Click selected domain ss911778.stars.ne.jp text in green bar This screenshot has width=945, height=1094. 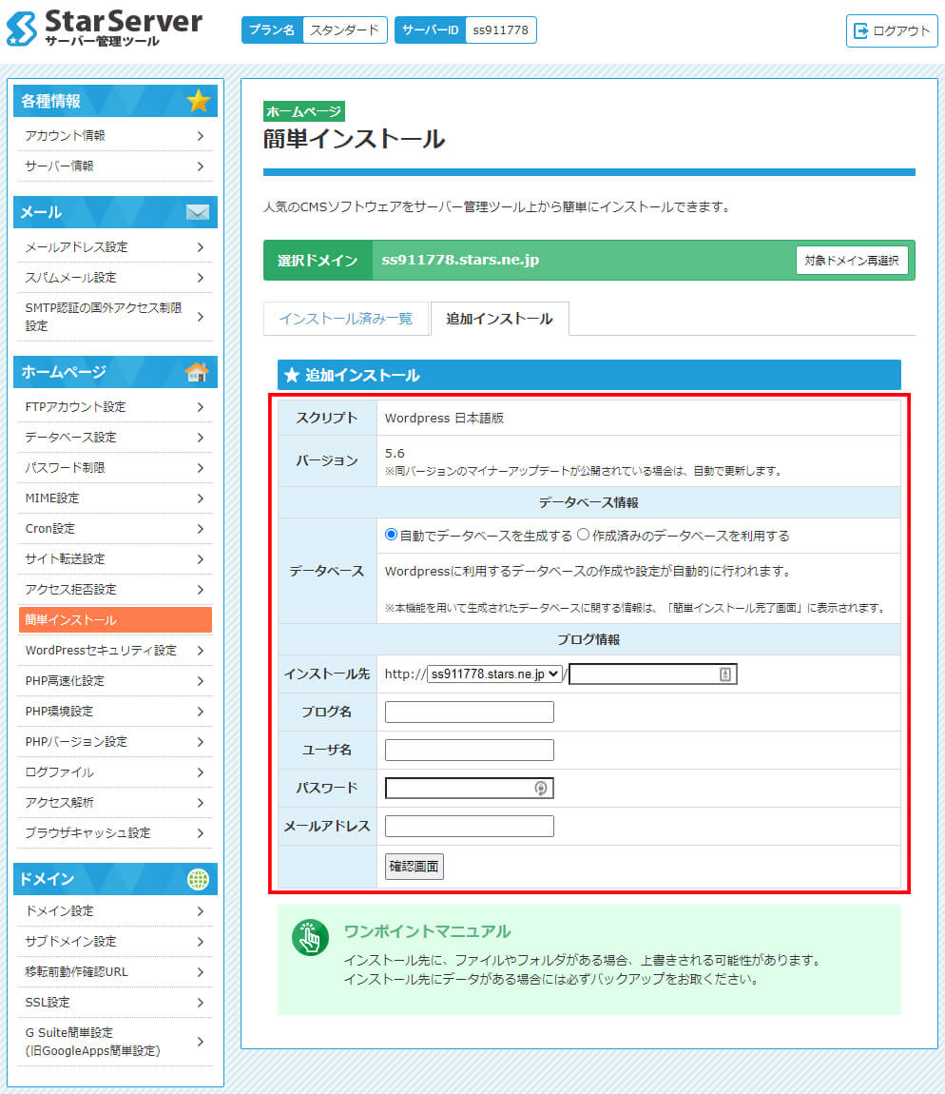click(460, 260)
